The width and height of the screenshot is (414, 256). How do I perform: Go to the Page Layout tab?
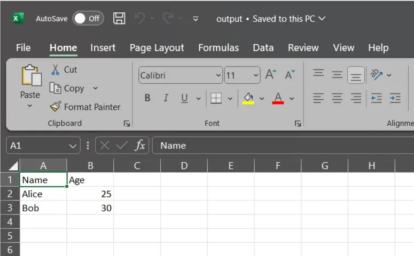click(157, 48)
